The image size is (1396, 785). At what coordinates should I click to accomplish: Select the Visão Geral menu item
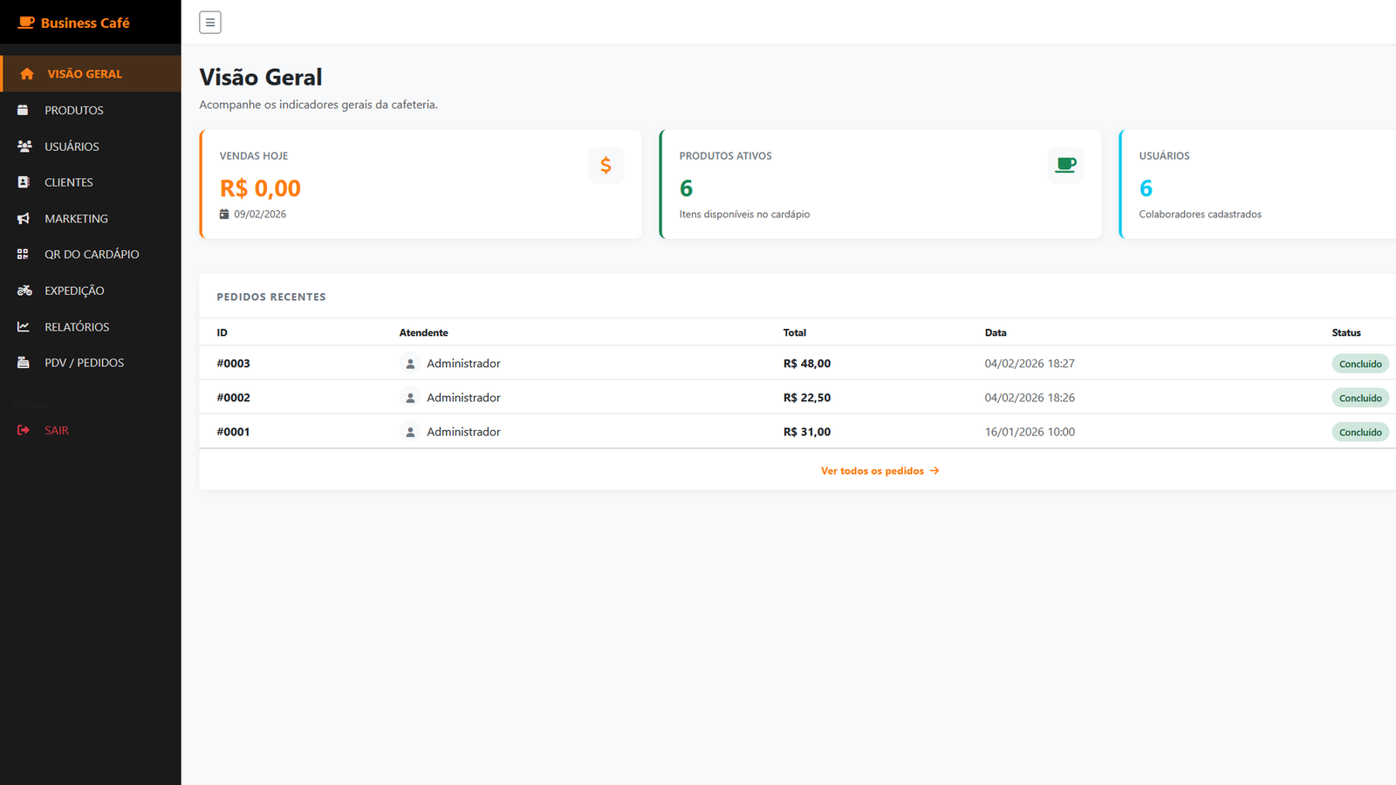(x=85, y=73)
